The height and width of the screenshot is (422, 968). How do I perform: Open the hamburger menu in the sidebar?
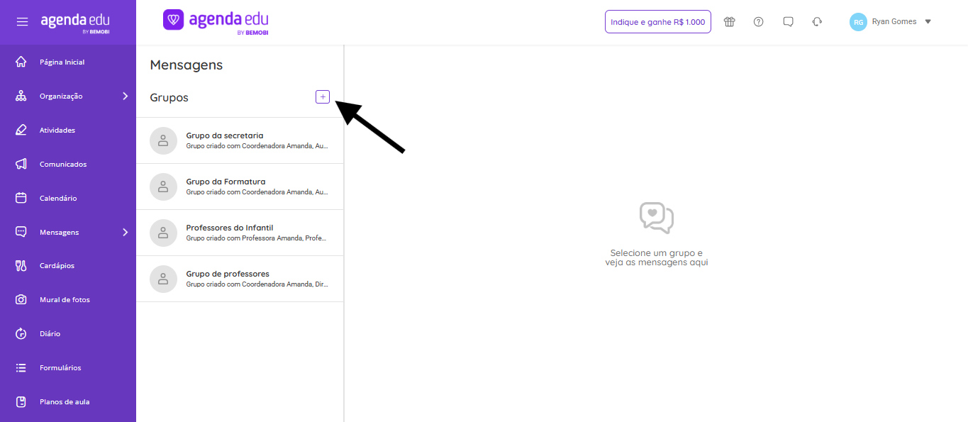tap(22, 21)
